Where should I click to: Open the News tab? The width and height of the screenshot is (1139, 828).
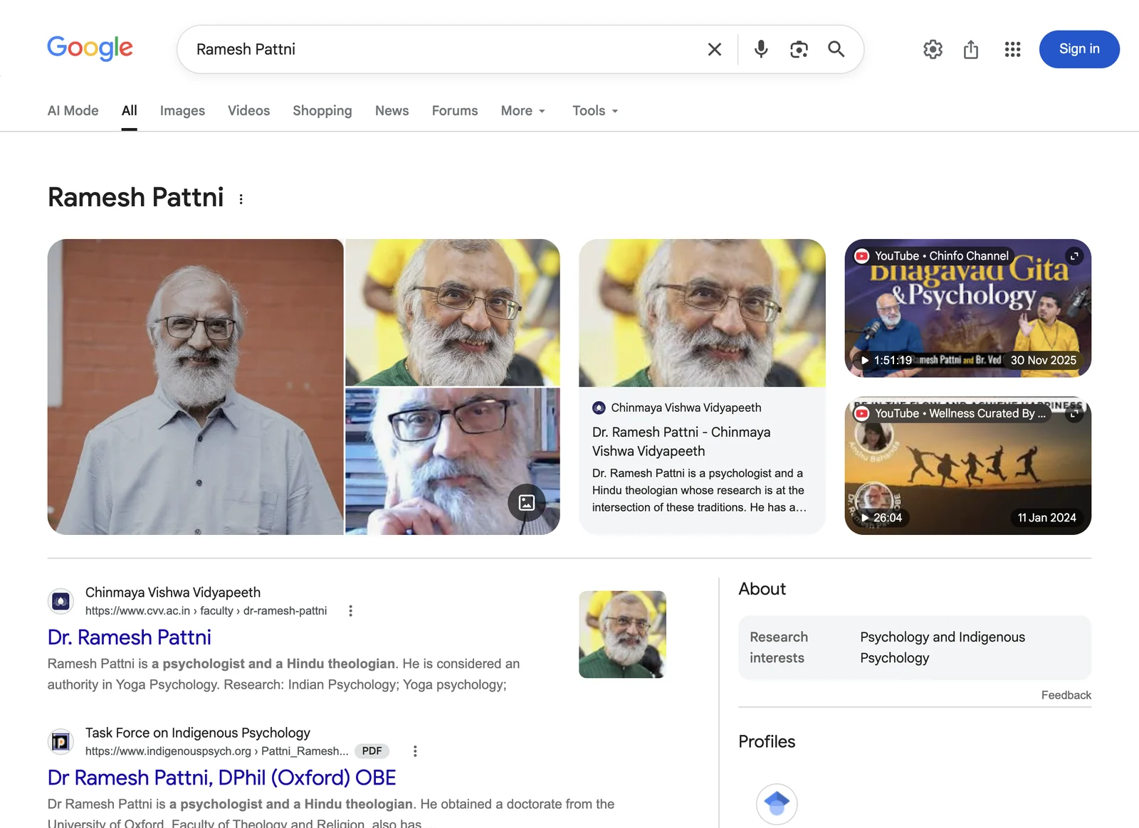[x=392, y=110]
